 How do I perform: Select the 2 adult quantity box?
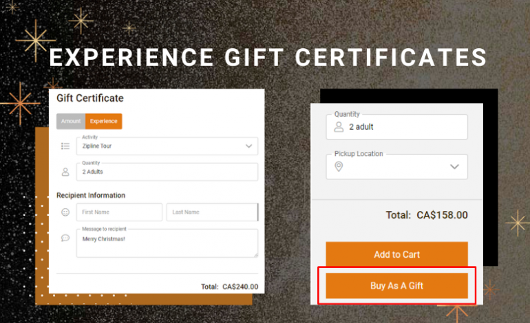tap(397, 127)
